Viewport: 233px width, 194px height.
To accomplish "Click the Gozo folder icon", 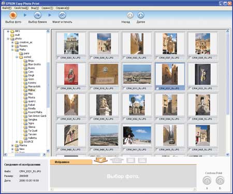I will click(25, 79).
